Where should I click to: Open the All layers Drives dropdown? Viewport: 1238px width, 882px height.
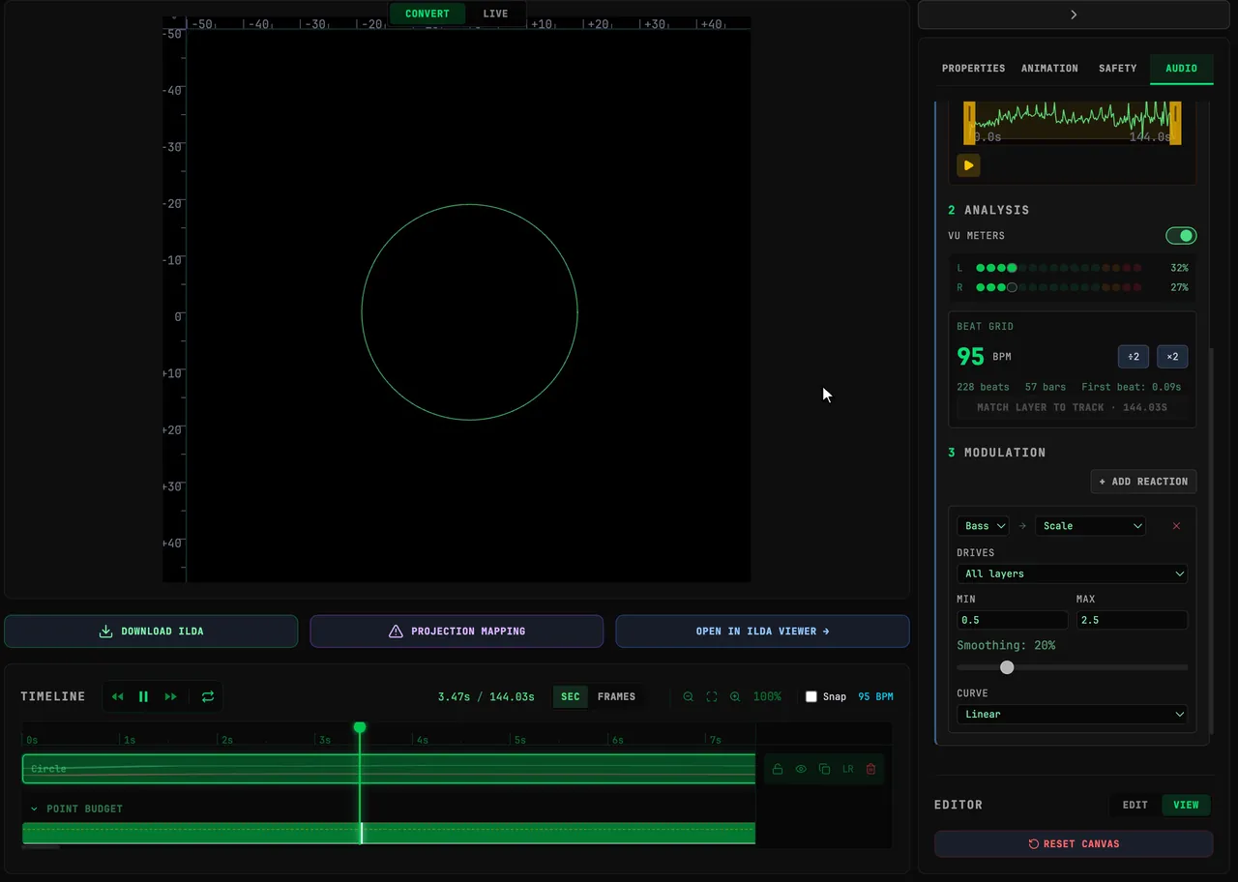click(x=1073, y=573)
